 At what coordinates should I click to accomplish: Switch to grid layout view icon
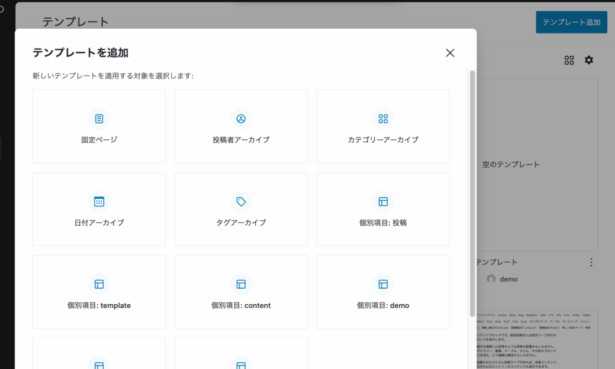click(569, 60)
